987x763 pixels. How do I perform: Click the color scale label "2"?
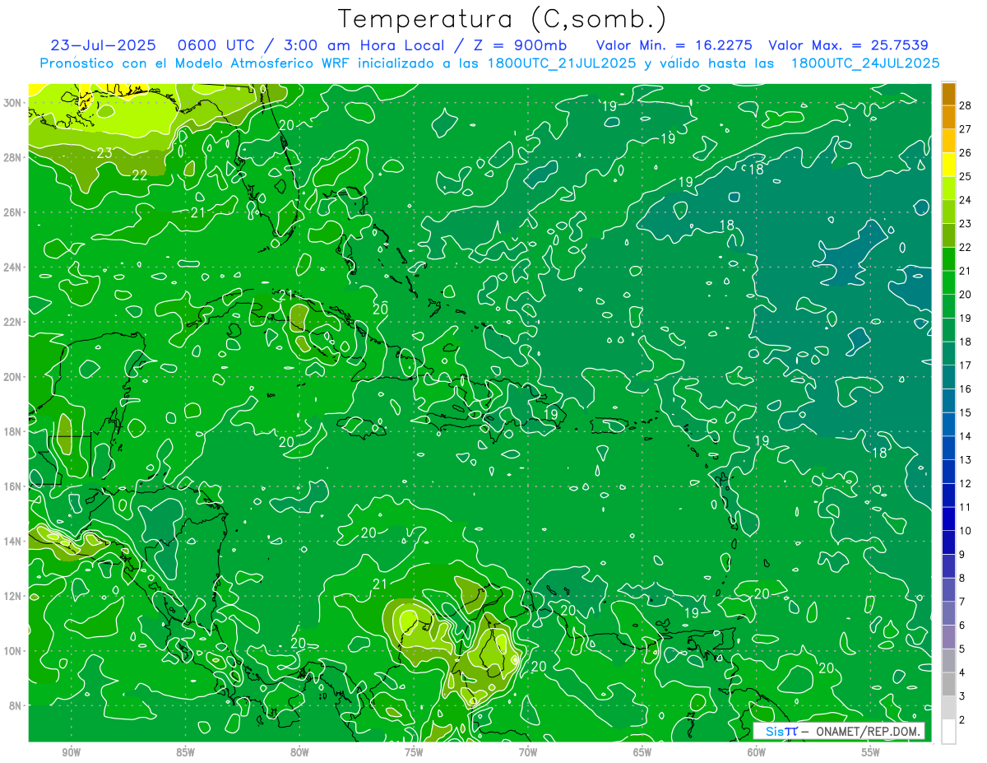962,719
